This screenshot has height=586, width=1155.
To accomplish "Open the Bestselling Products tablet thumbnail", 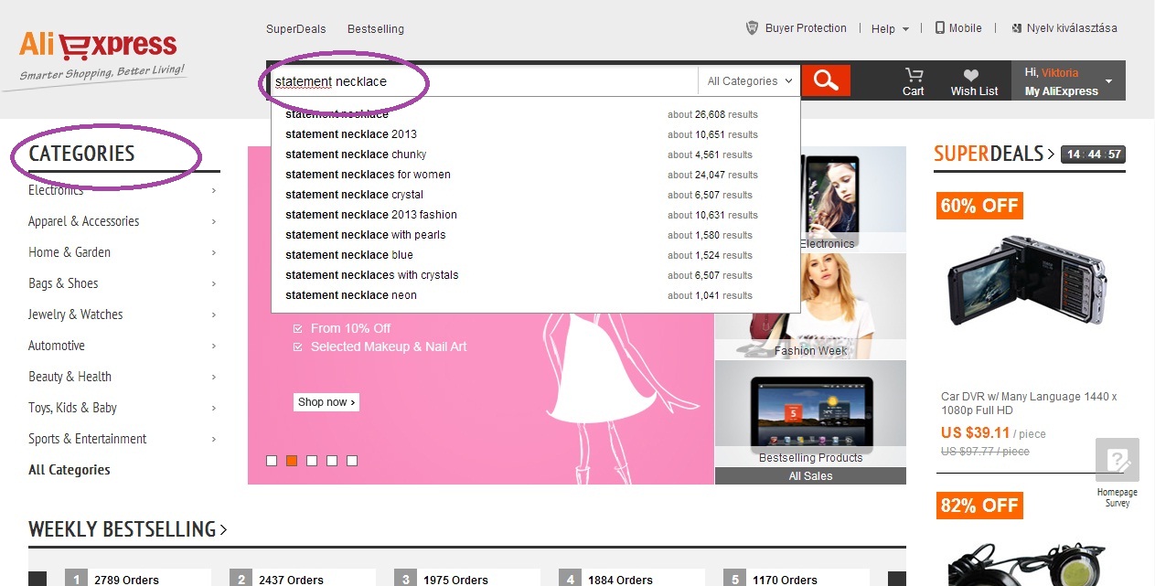I will point(810,413).
